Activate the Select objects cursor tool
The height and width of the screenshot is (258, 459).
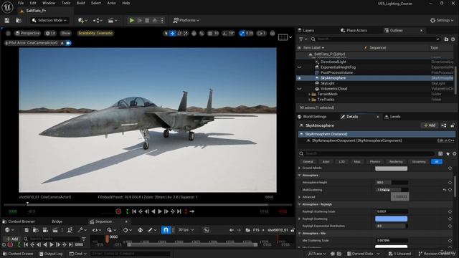pos(166,34)
